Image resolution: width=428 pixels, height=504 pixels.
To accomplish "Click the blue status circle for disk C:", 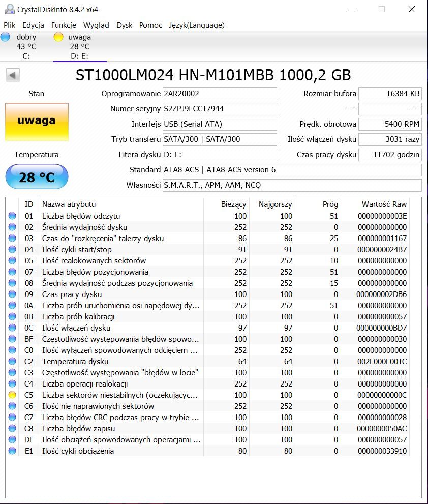I will 5,37.
